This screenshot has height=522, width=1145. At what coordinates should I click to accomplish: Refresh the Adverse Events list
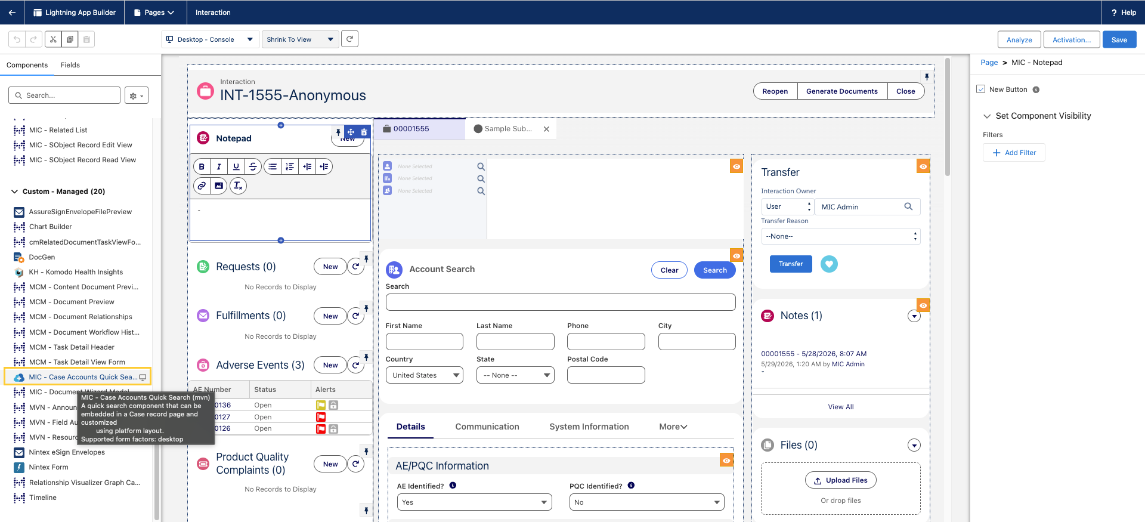(356, 365)
